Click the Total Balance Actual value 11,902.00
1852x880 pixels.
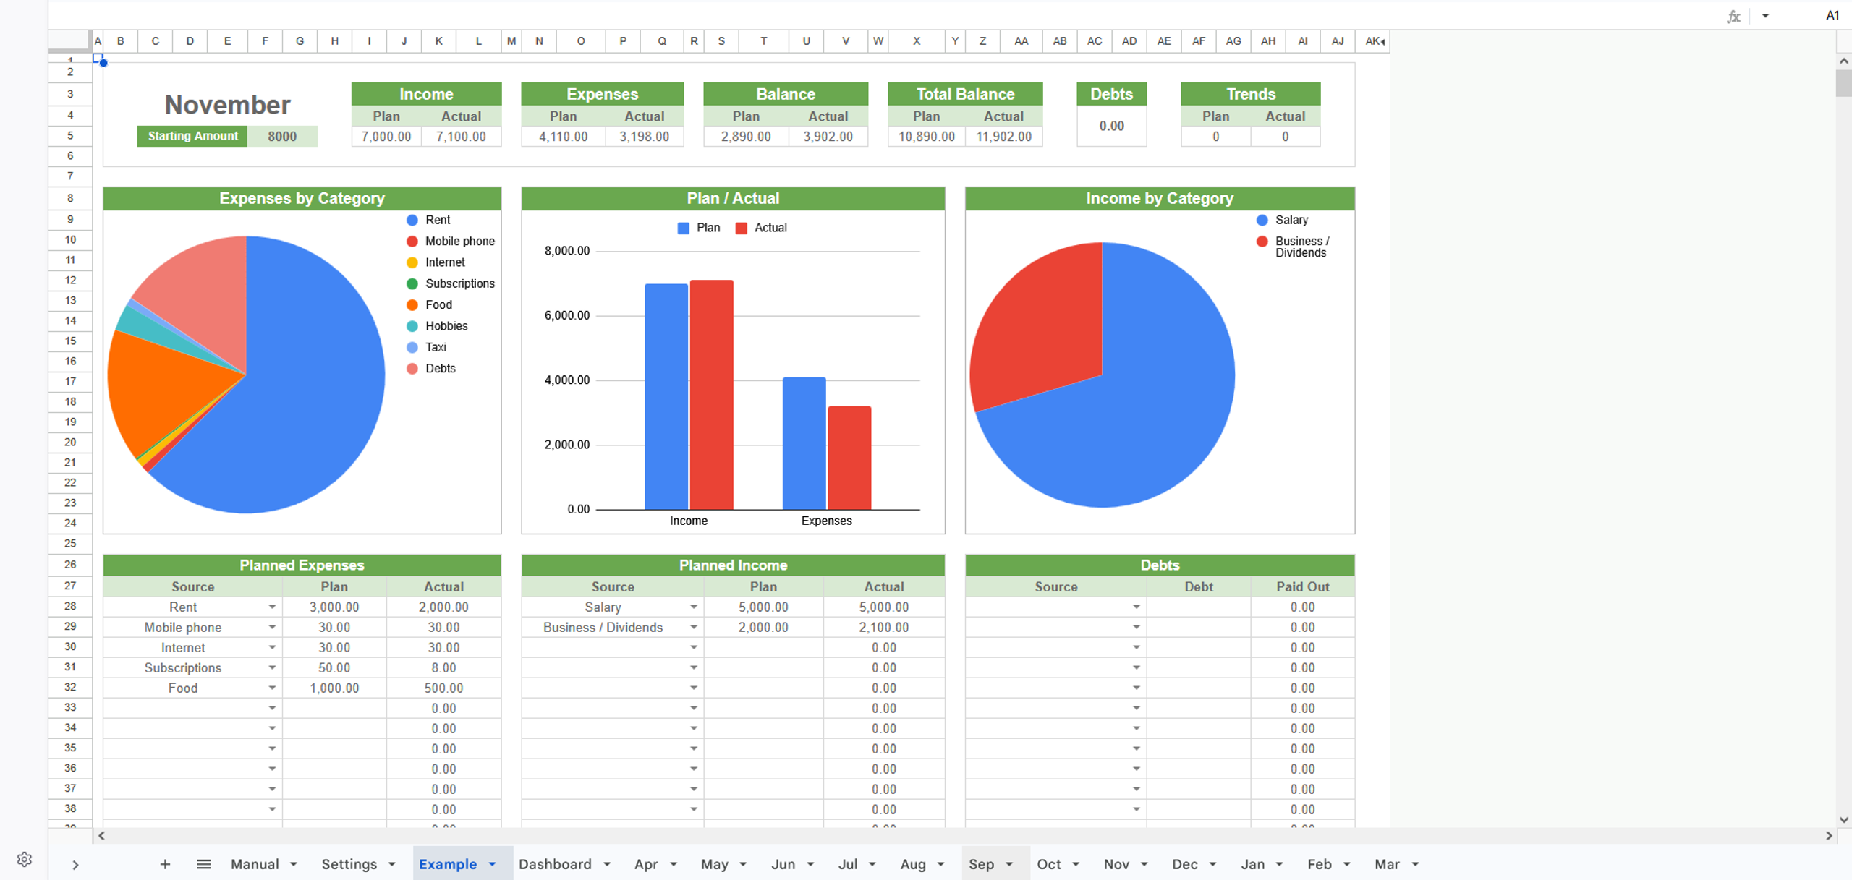1003,137
